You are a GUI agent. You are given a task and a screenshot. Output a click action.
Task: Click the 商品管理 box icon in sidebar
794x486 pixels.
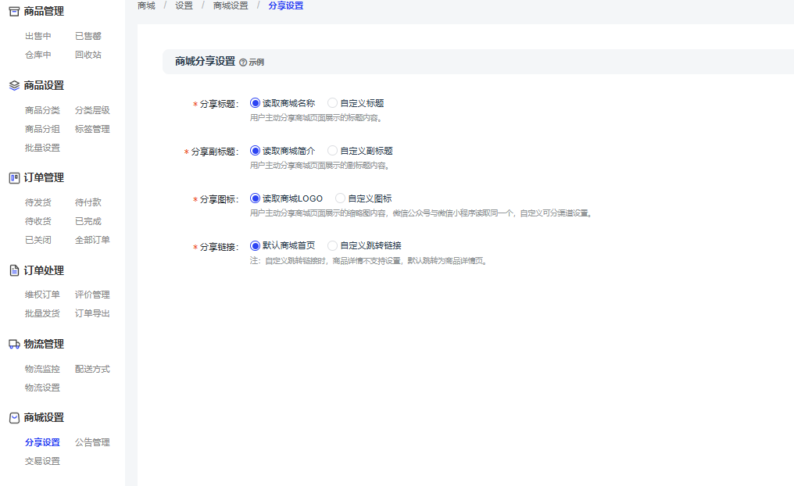click(x=14, y=11)
